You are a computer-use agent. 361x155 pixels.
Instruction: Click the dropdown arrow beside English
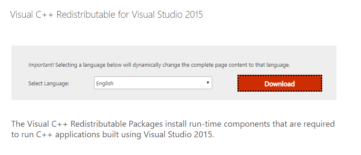[207, 83]
